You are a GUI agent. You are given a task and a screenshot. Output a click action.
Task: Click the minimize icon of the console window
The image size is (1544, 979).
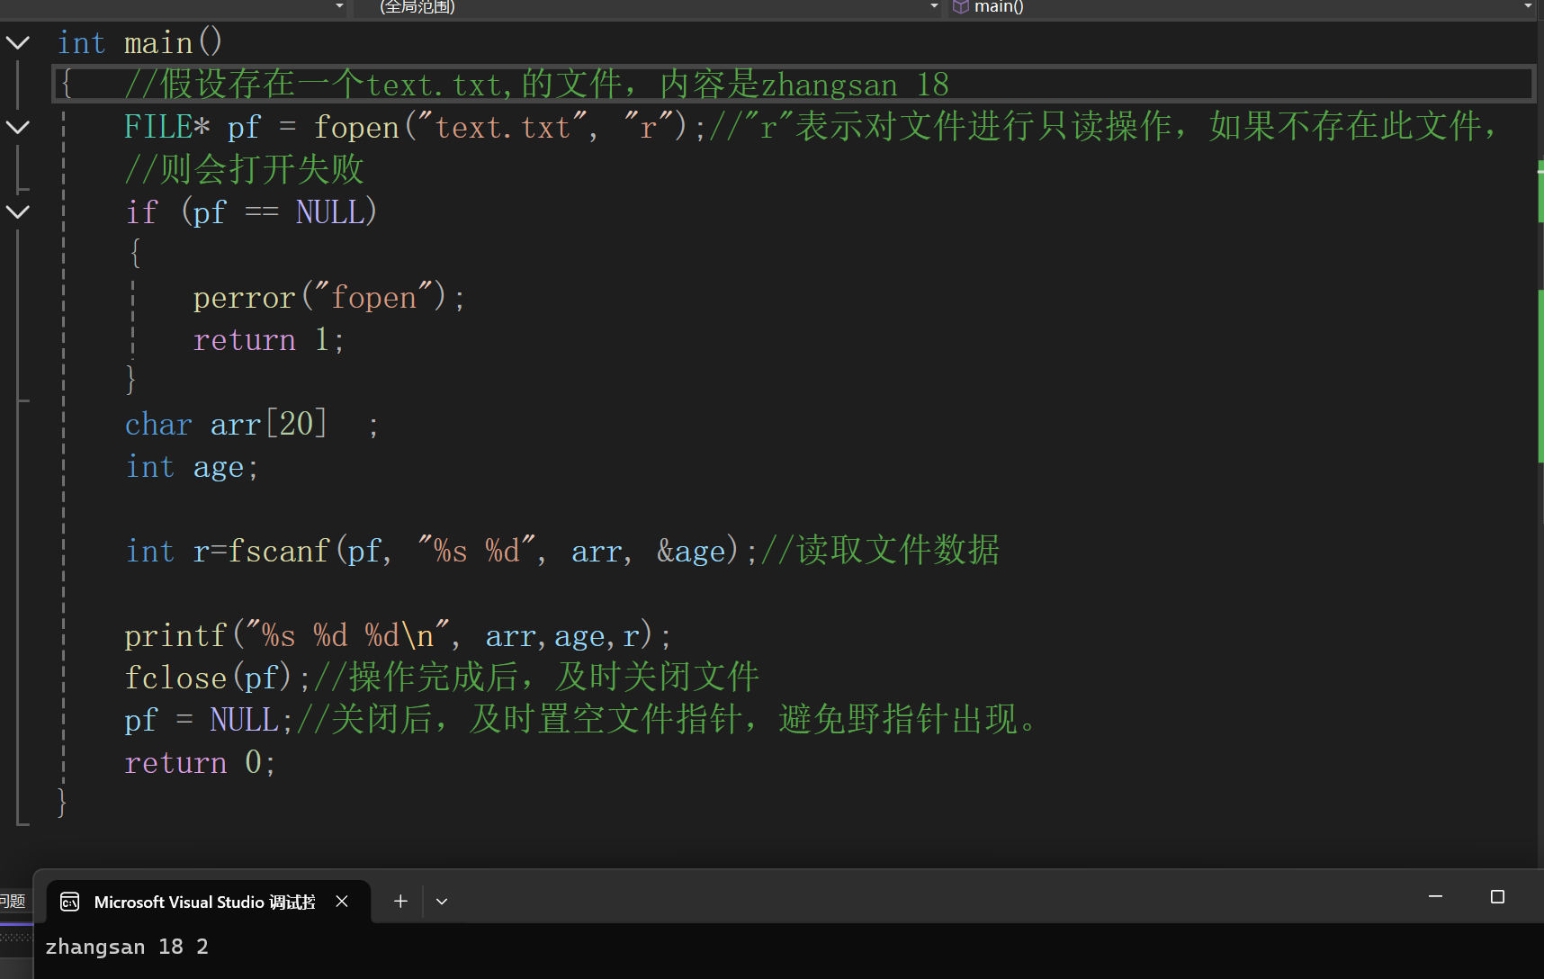(1435, 896)
